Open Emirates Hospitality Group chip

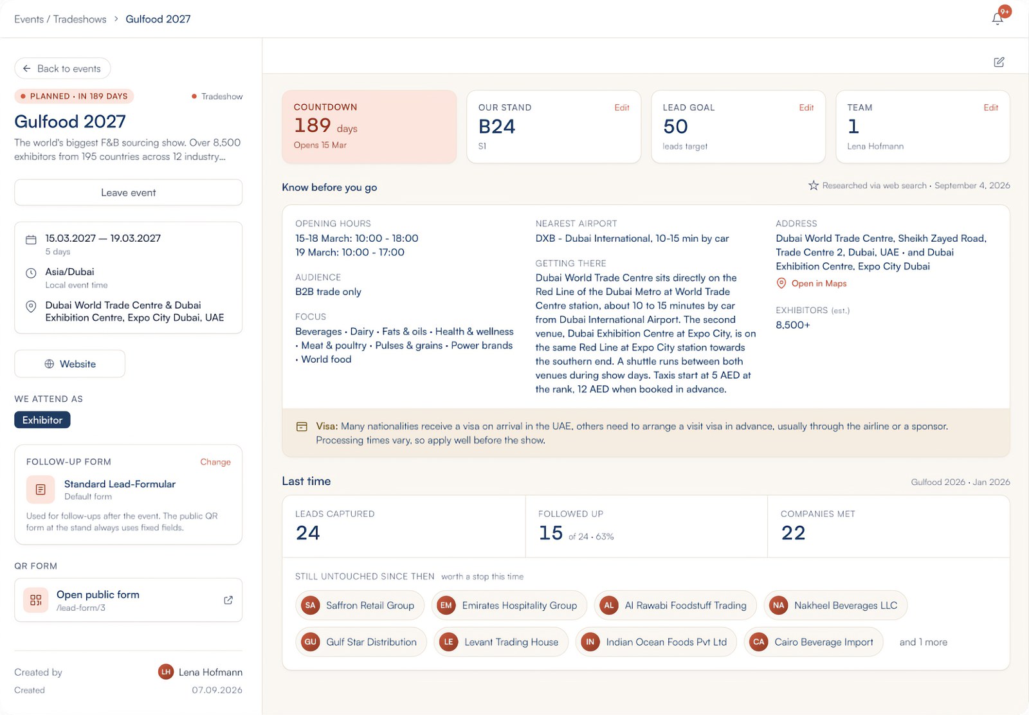coord(509,605)
